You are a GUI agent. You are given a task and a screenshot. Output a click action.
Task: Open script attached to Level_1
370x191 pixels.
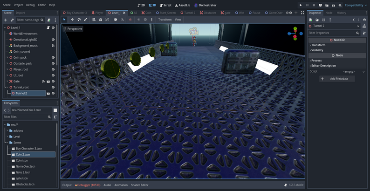pyautogui.click(x=48, y=27)
